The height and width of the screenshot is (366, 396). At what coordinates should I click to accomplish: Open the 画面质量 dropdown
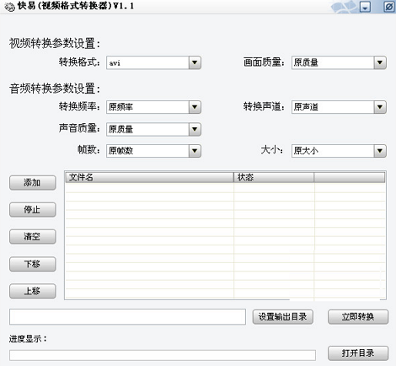coord(339,62)
